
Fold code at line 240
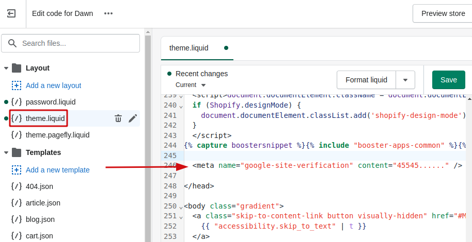click(x=181, y=106)
